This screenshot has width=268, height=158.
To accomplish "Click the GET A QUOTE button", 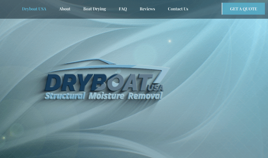I will click(244, 9).
